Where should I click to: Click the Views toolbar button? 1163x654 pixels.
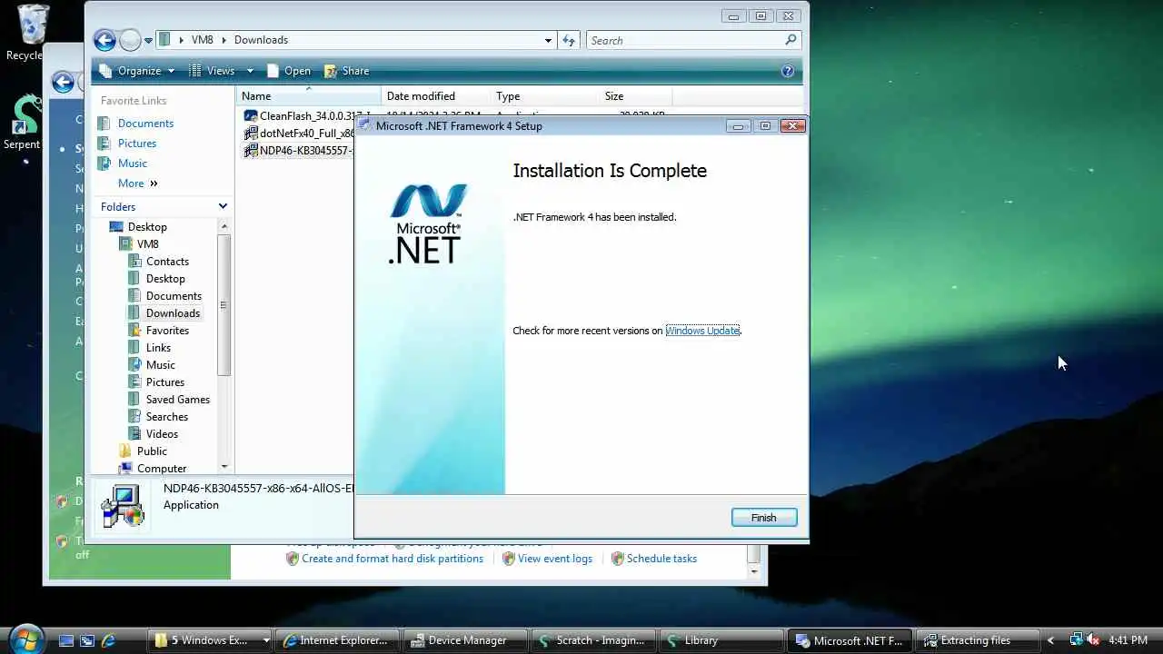(213, 71)
